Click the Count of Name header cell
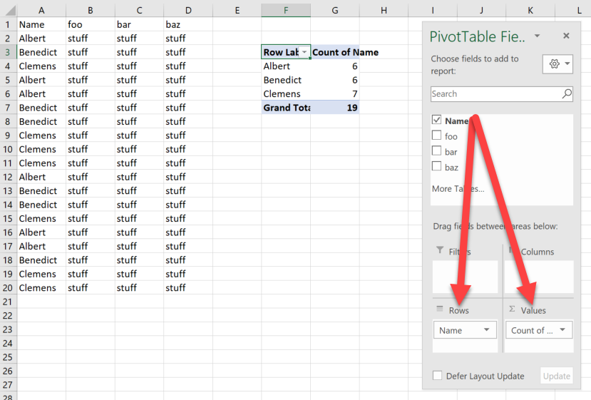Viewport: 591px width, 400px height. [x=334, y=52]
